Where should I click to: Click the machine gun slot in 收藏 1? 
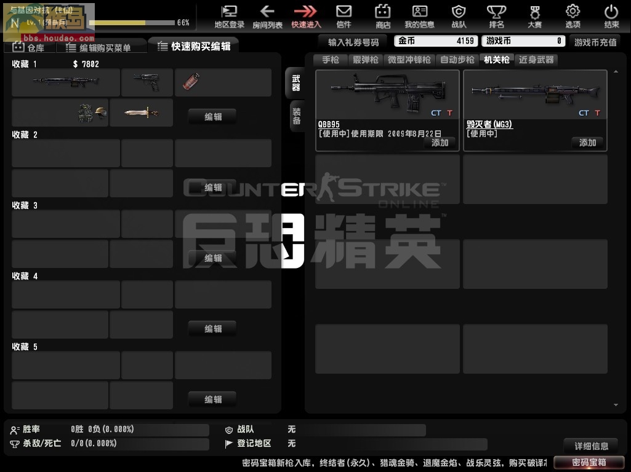66,82
